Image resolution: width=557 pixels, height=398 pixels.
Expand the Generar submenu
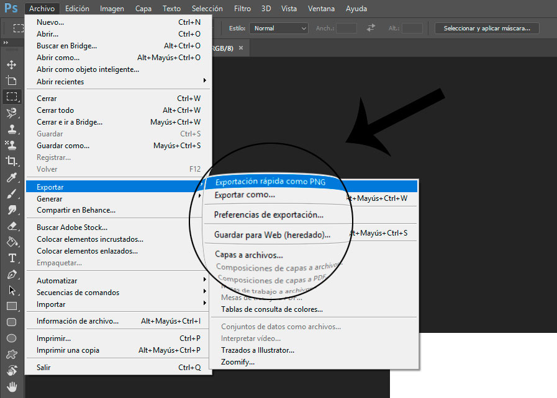(115, 198)
